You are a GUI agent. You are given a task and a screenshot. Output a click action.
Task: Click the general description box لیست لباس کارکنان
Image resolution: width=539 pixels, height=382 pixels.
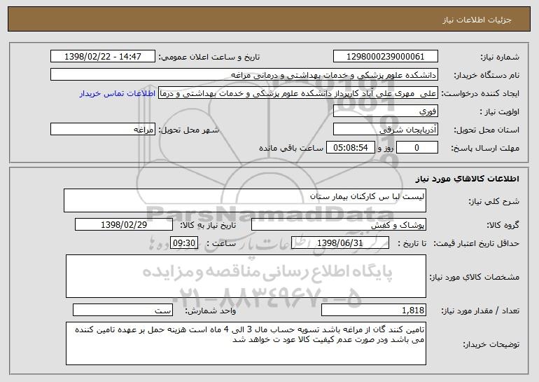(245, 200)
